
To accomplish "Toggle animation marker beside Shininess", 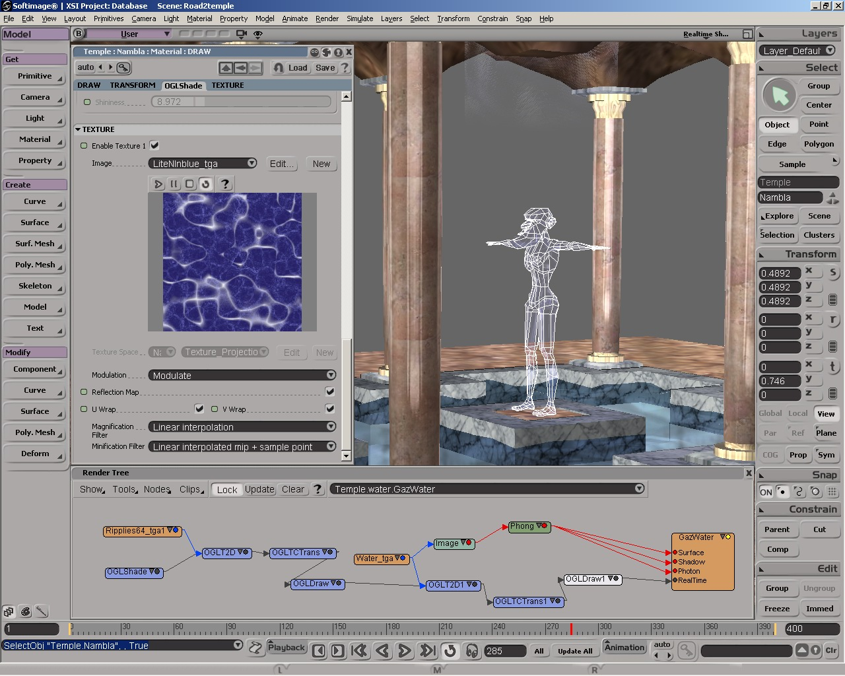I will [87, 102].
